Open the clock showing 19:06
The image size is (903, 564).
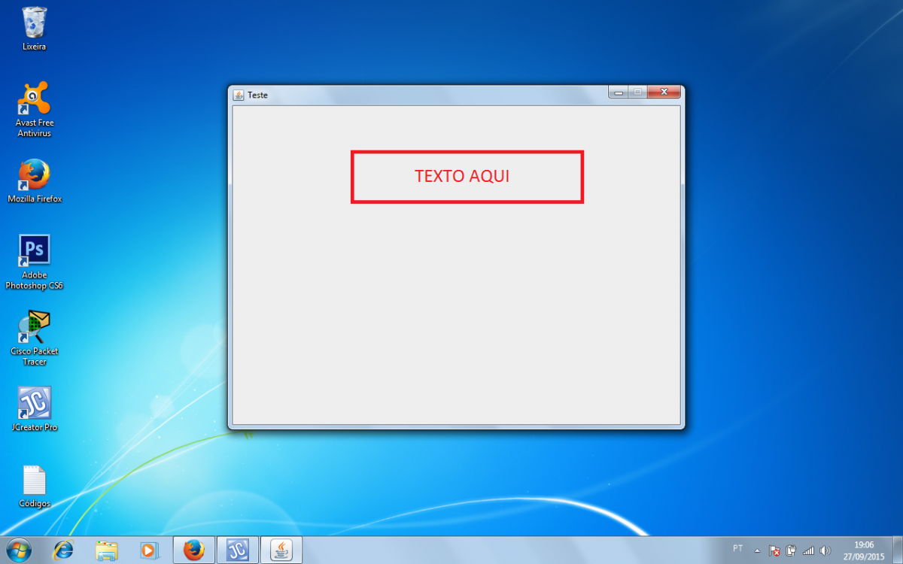coord(864,550)
